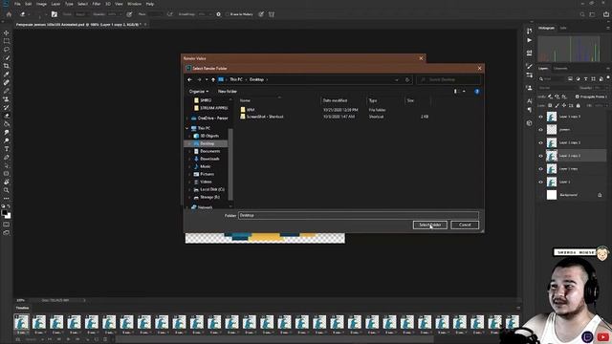
Task: Hide the highlighted active layer
Action: click(540, 156)
